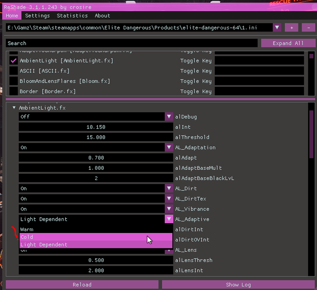317x290 pixels.
Task: Open the Statistics tab
Action: coord(72,15)
